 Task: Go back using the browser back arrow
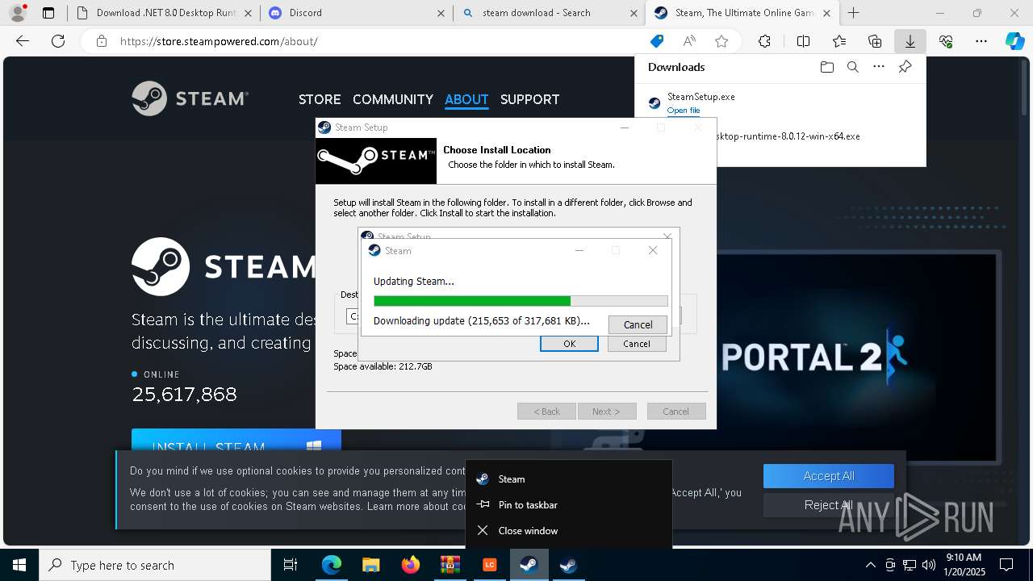[23, 41]
